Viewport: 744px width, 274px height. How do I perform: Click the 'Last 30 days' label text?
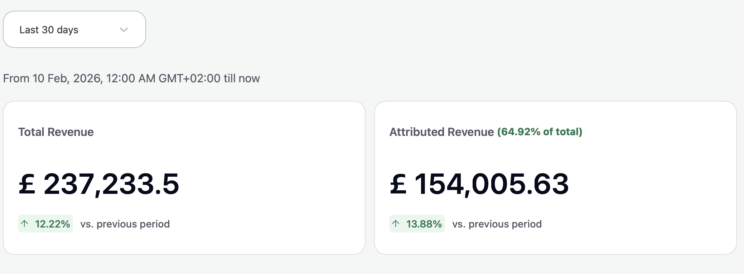pyautogui.click(x=49, y=30)
